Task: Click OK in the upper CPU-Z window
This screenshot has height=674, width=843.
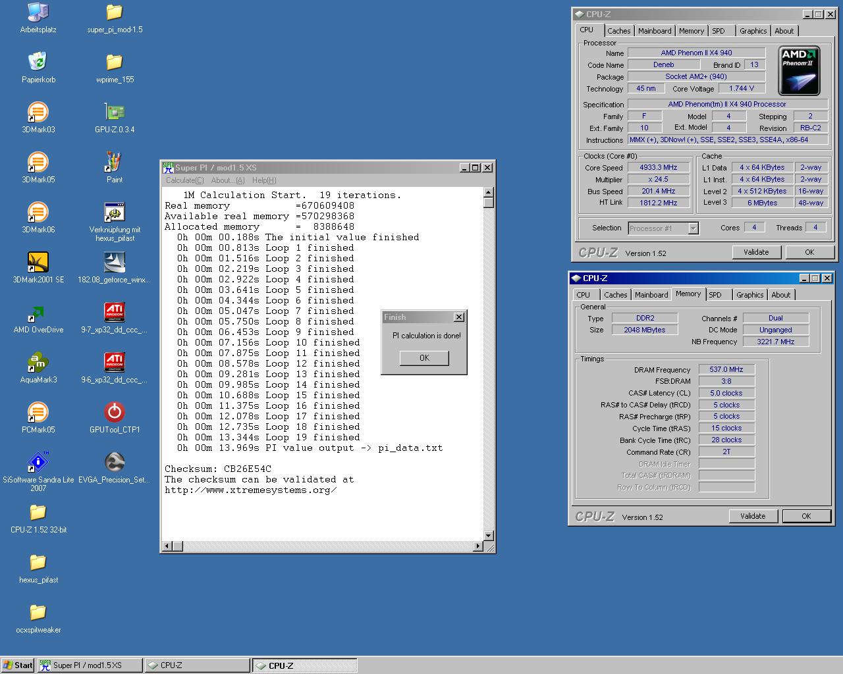Action: (809, 252)
